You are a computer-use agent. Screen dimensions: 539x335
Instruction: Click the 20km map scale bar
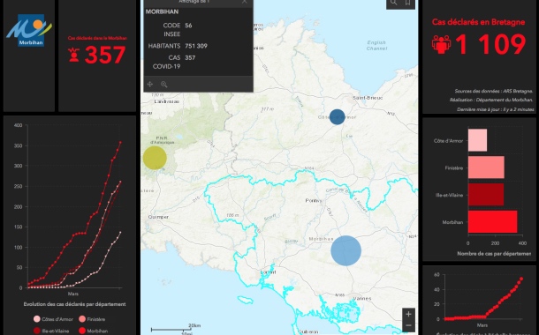click(x=176, y=328)
